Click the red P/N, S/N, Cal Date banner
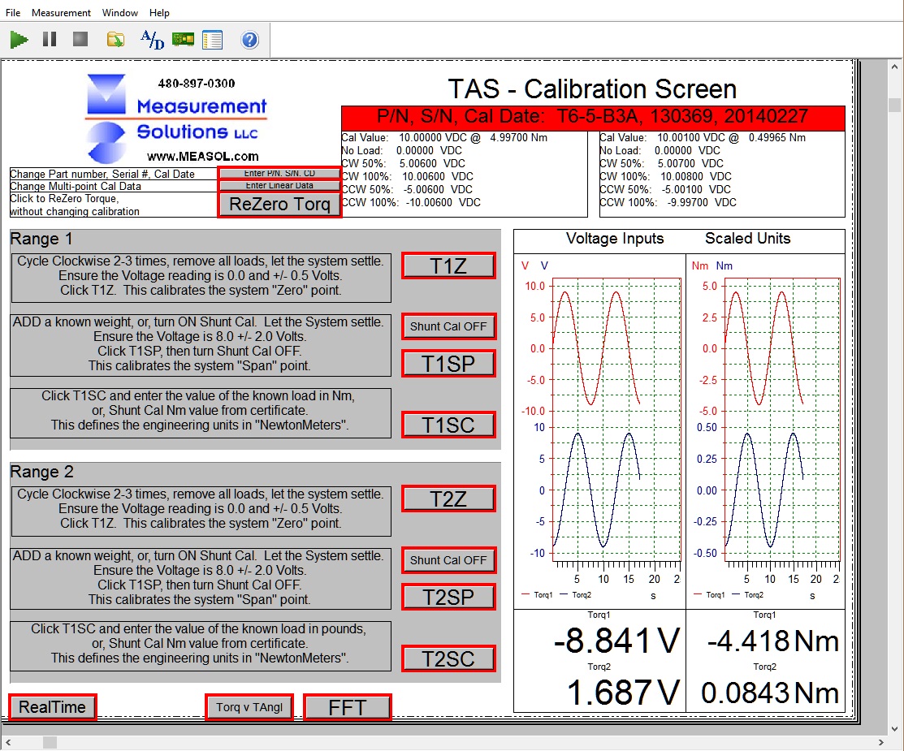904x751 pixels. point(593,117)
